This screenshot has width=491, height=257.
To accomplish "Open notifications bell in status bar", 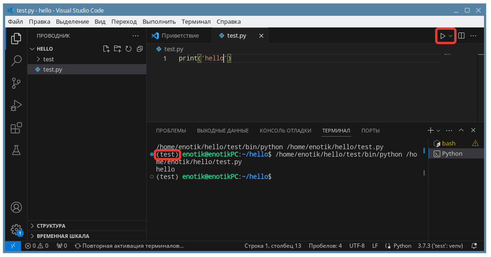I will pos(474,246).
